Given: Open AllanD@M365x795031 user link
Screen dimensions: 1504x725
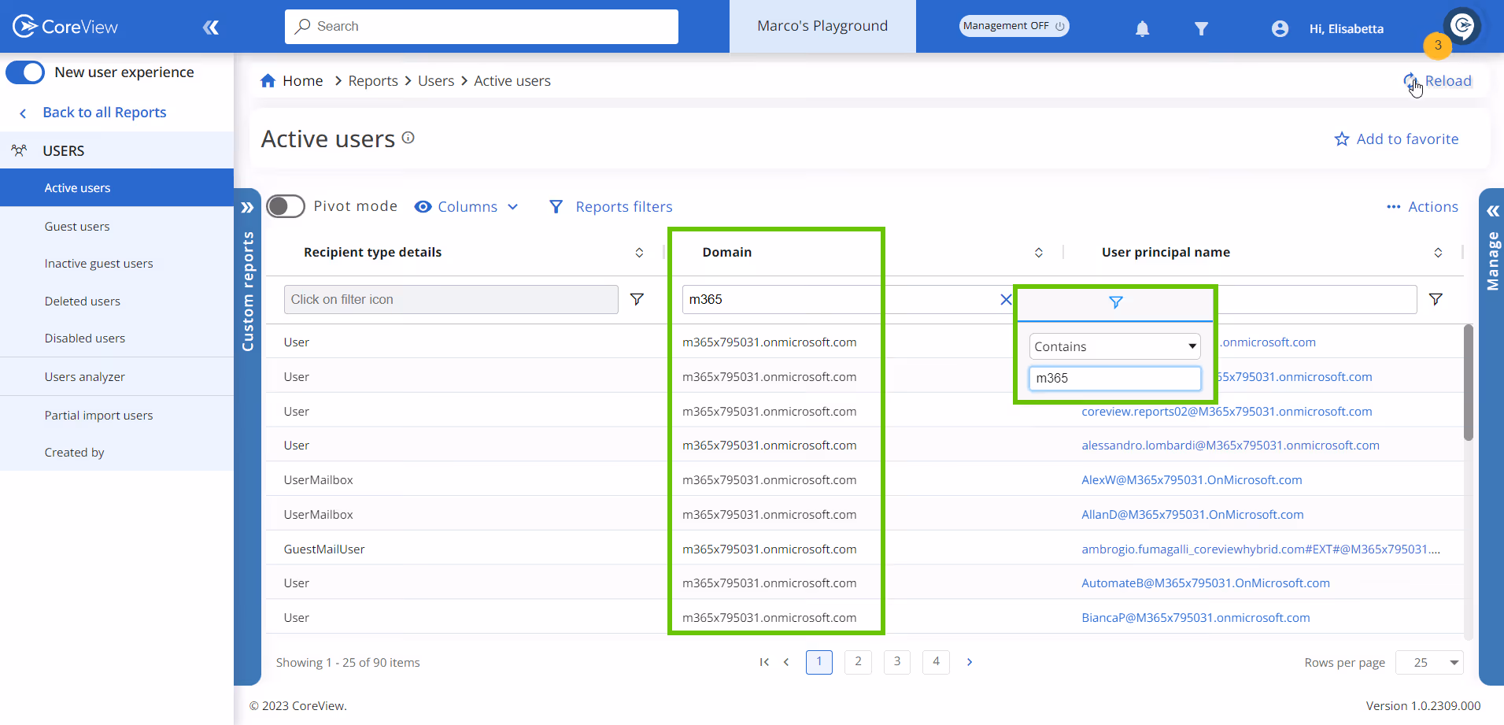Looking at the screenshot, I should tap(1192, 515).
